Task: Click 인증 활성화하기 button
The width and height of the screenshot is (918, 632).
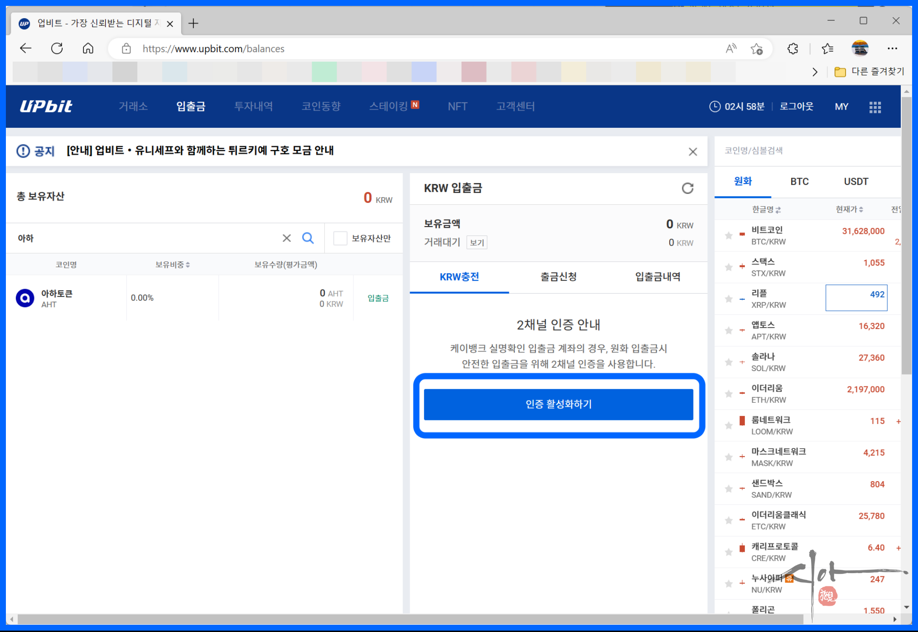Action: 558,404
